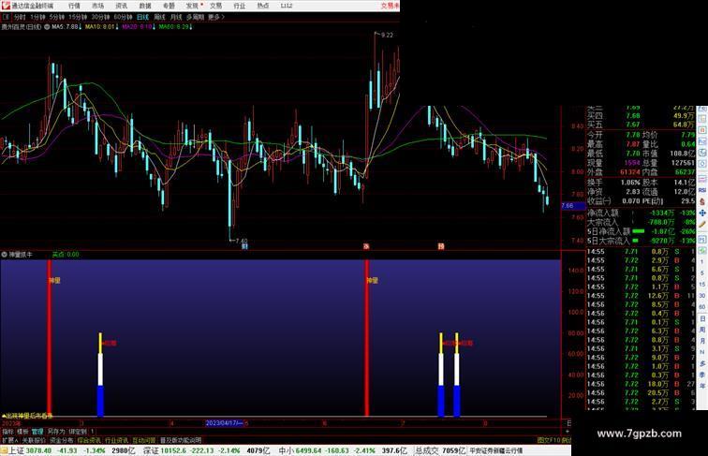Screen dimensions: 708x456
Task: Click the second red 神量 signal bar
Action: [367, 338]
